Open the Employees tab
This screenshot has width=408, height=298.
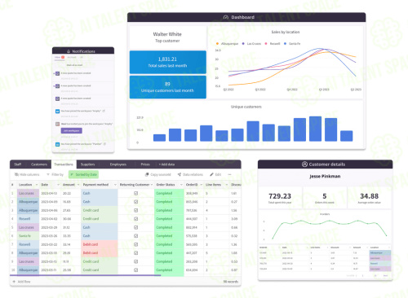pyautogui.click(x=118, y=164)
